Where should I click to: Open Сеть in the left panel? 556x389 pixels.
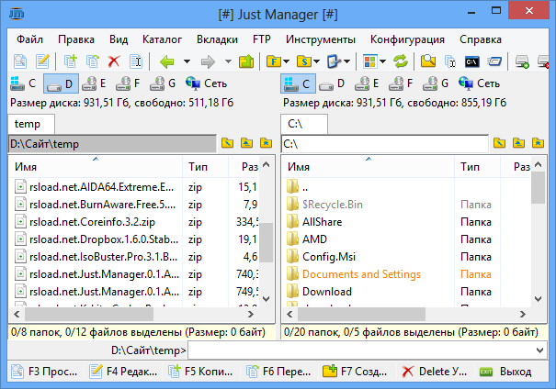click(x=207, y=83)
